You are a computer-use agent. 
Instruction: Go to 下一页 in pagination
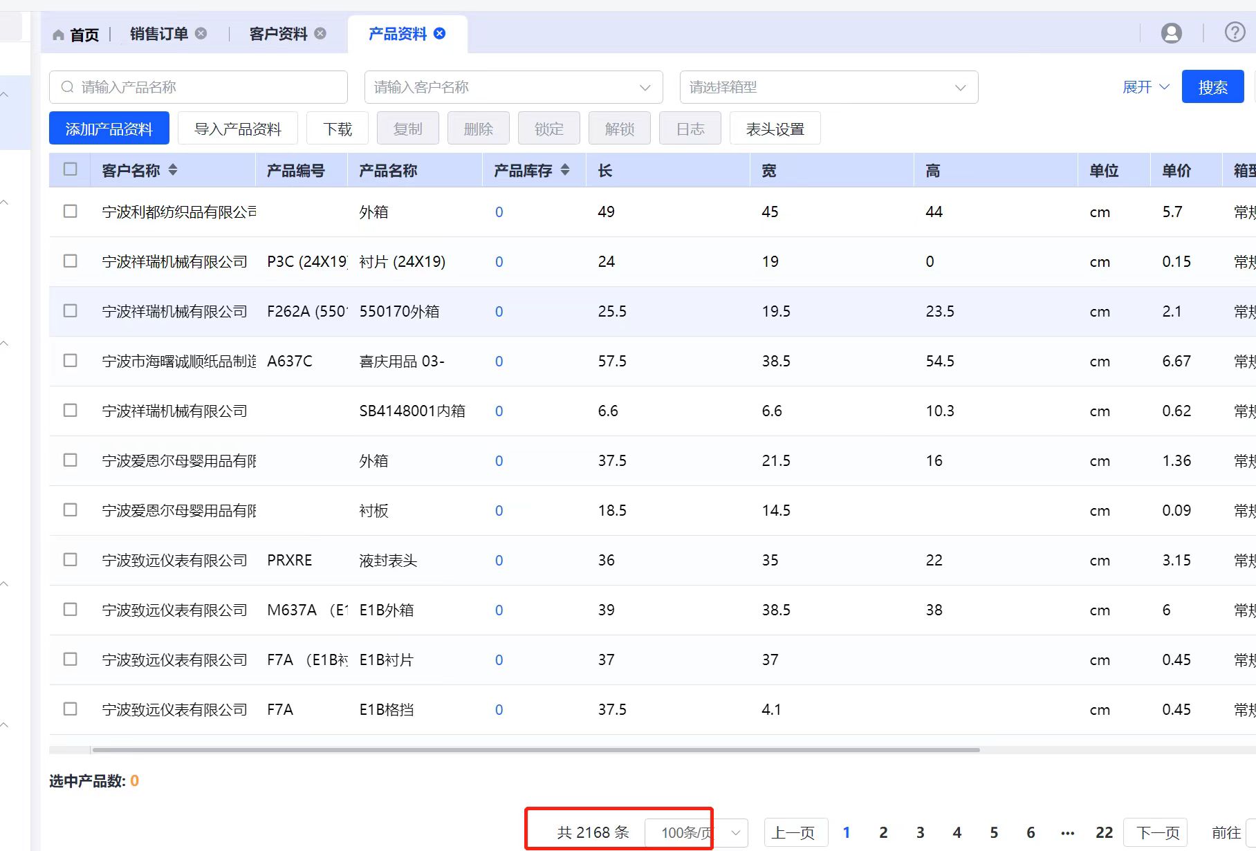[1156, 832]
